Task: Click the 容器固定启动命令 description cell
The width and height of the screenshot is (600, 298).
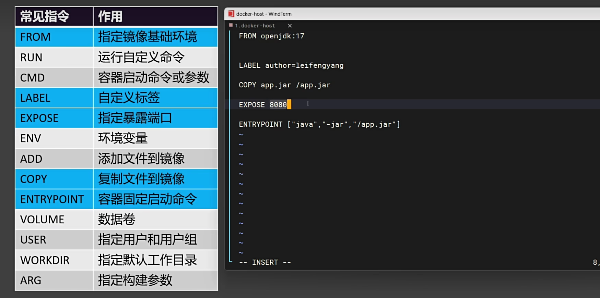Action: pyautogui.click(x=155, y=199)
